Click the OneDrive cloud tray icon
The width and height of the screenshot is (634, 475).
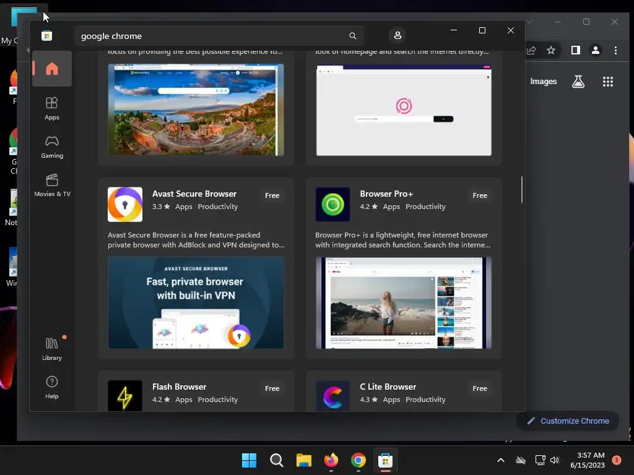(x=521, y=460)
